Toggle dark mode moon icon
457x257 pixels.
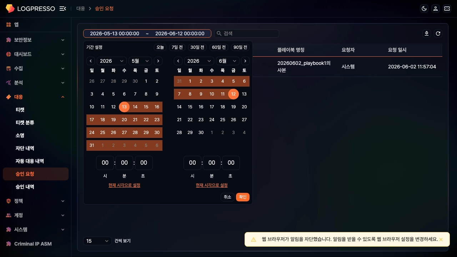tap(424, 9)
